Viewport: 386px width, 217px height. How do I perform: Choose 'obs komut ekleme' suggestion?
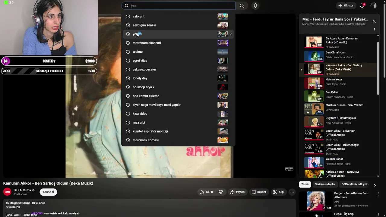point(178,96)
